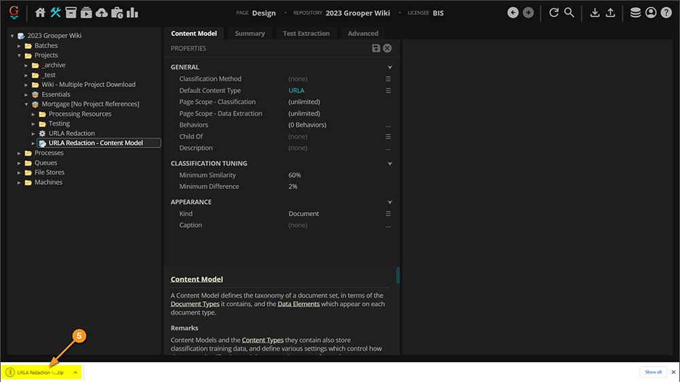Collapse the General properties section
The image size is (680, 382).
[x=390, y=67]
